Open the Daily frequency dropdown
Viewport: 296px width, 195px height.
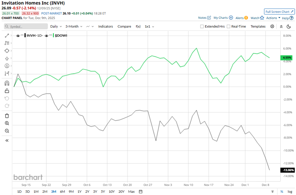tap(56, 27)
